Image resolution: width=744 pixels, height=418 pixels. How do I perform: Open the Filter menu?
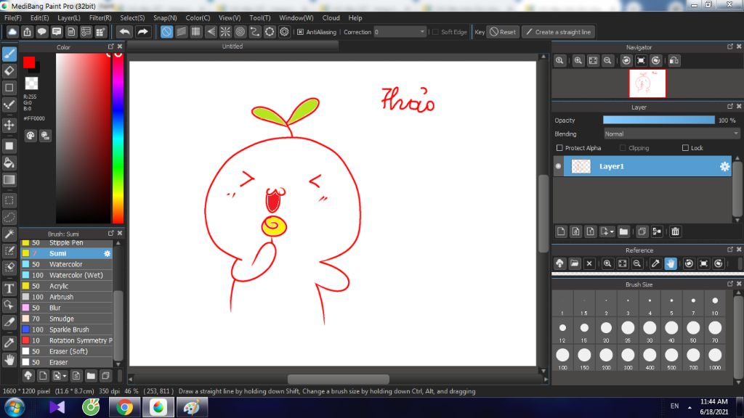pos(100,18)
